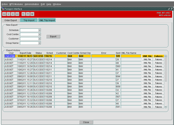This screenshot has width=174, height=125.
Task: Switch to the Order Export tab
Action: point(10,20)
